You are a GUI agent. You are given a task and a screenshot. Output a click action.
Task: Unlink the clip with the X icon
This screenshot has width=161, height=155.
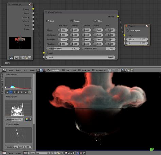coord(29,58)
